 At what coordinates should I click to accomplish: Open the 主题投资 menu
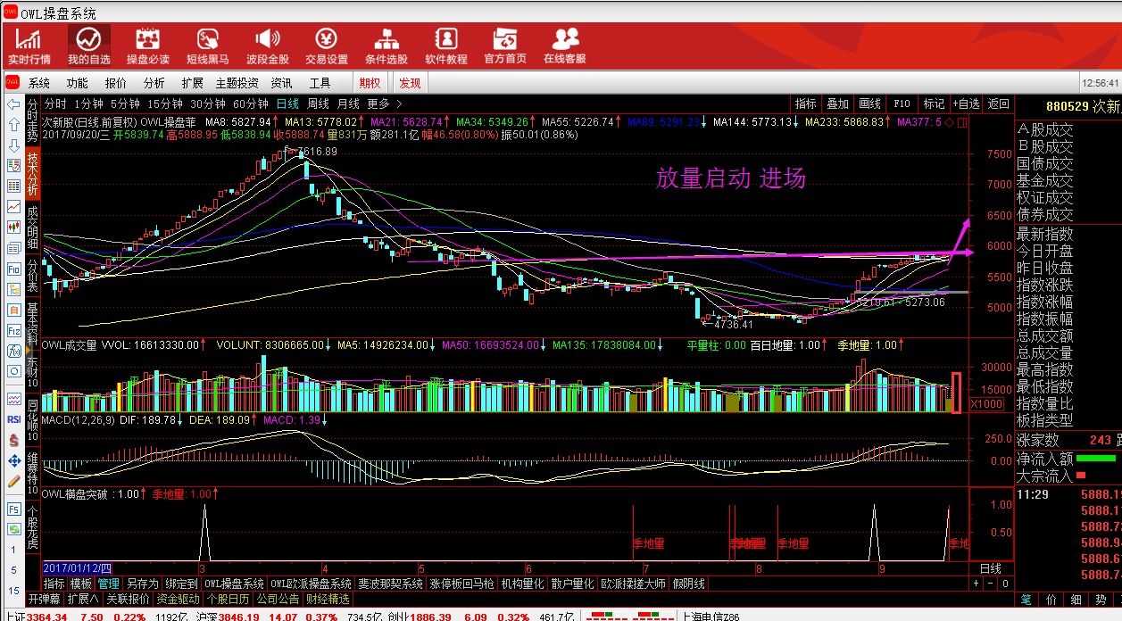(x=237, y=83)
